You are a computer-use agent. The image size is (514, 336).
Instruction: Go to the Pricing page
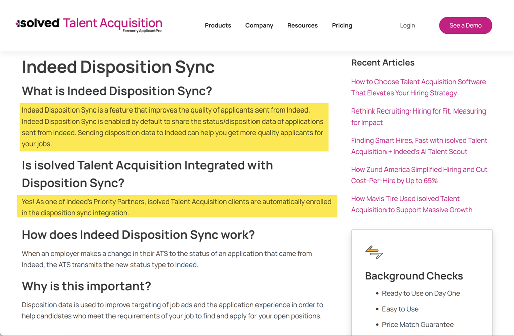tap(342, 25)
